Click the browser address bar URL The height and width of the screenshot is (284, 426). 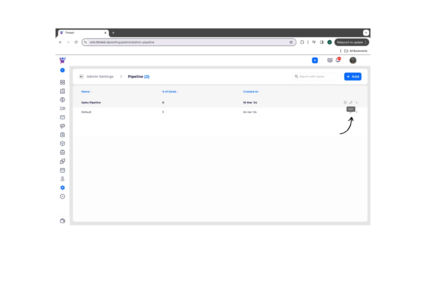click(122, 42)
